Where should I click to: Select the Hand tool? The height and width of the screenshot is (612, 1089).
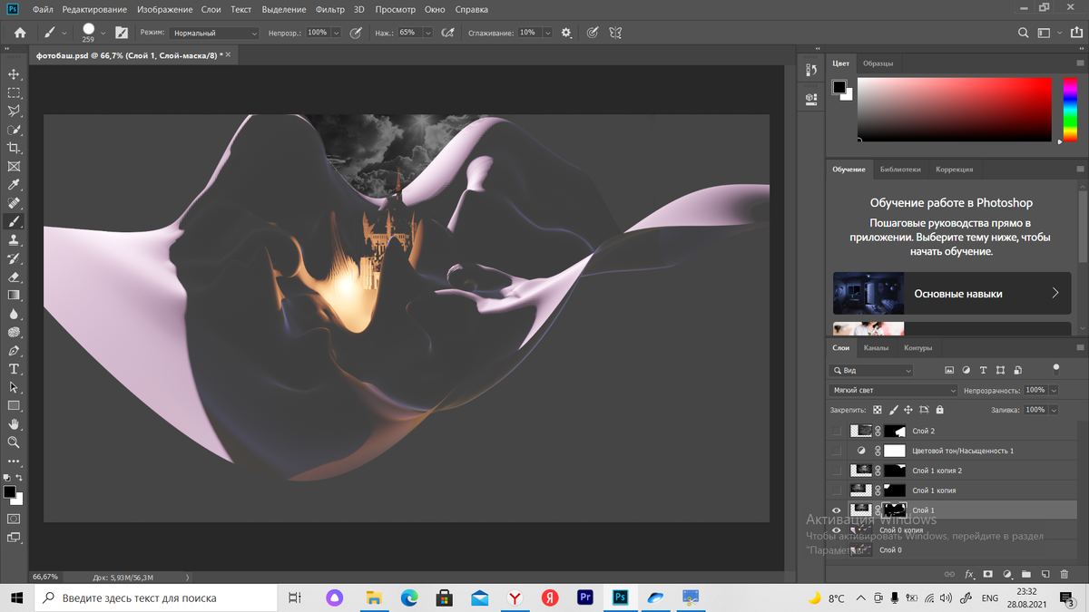click(14, 423)
